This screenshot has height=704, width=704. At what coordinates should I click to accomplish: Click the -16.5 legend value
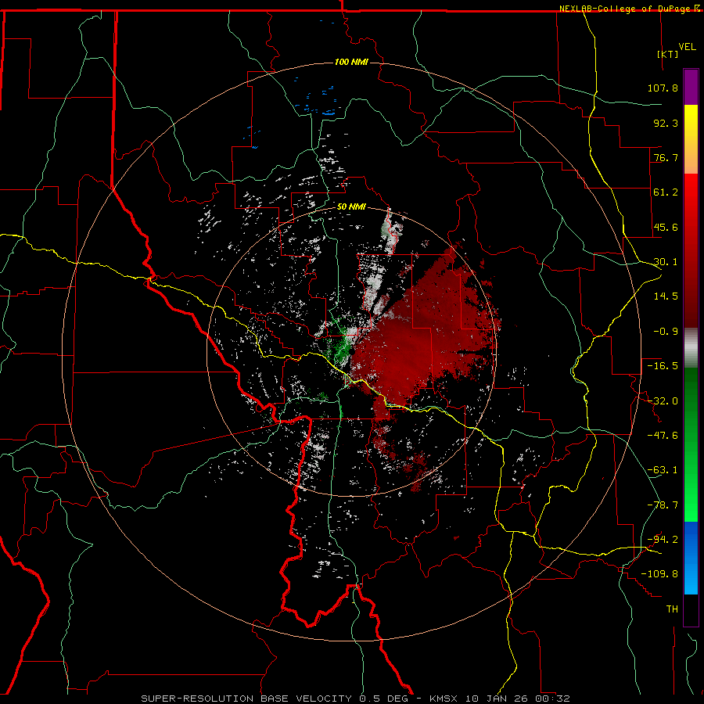click(663, 366)
